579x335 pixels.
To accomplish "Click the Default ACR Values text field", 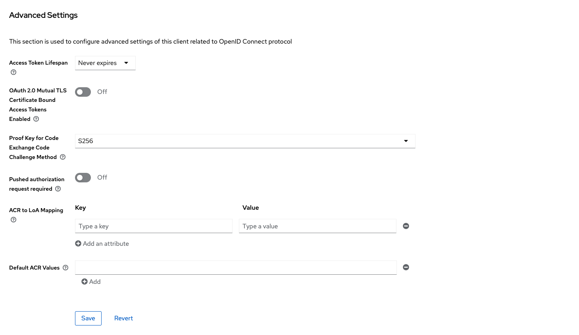I will (x=236, y=268).
